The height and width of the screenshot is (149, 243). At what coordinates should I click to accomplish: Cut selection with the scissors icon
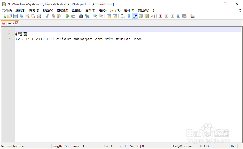pos(47,16)
